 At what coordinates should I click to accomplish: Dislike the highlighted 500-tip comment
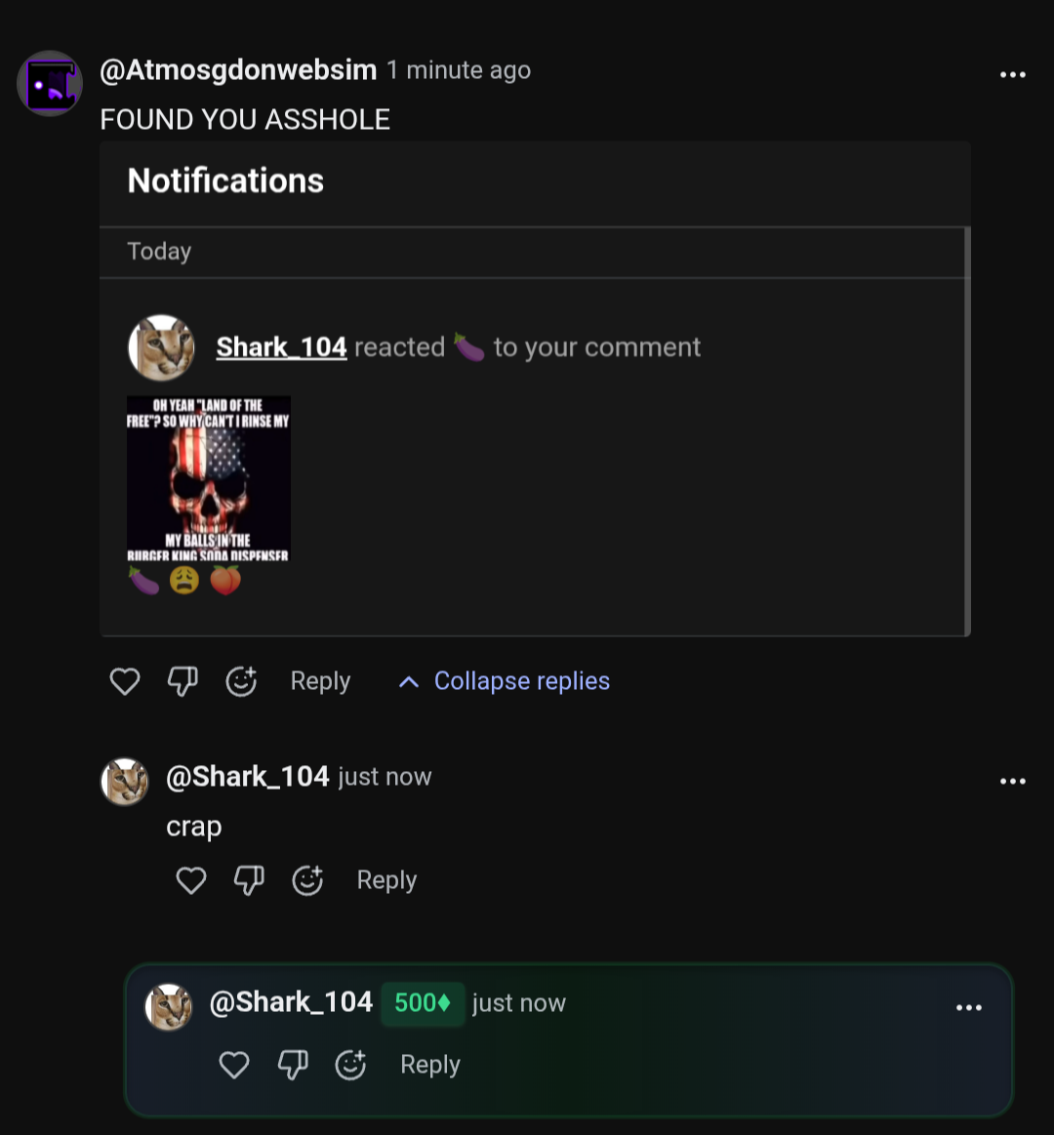point(293,1065)
